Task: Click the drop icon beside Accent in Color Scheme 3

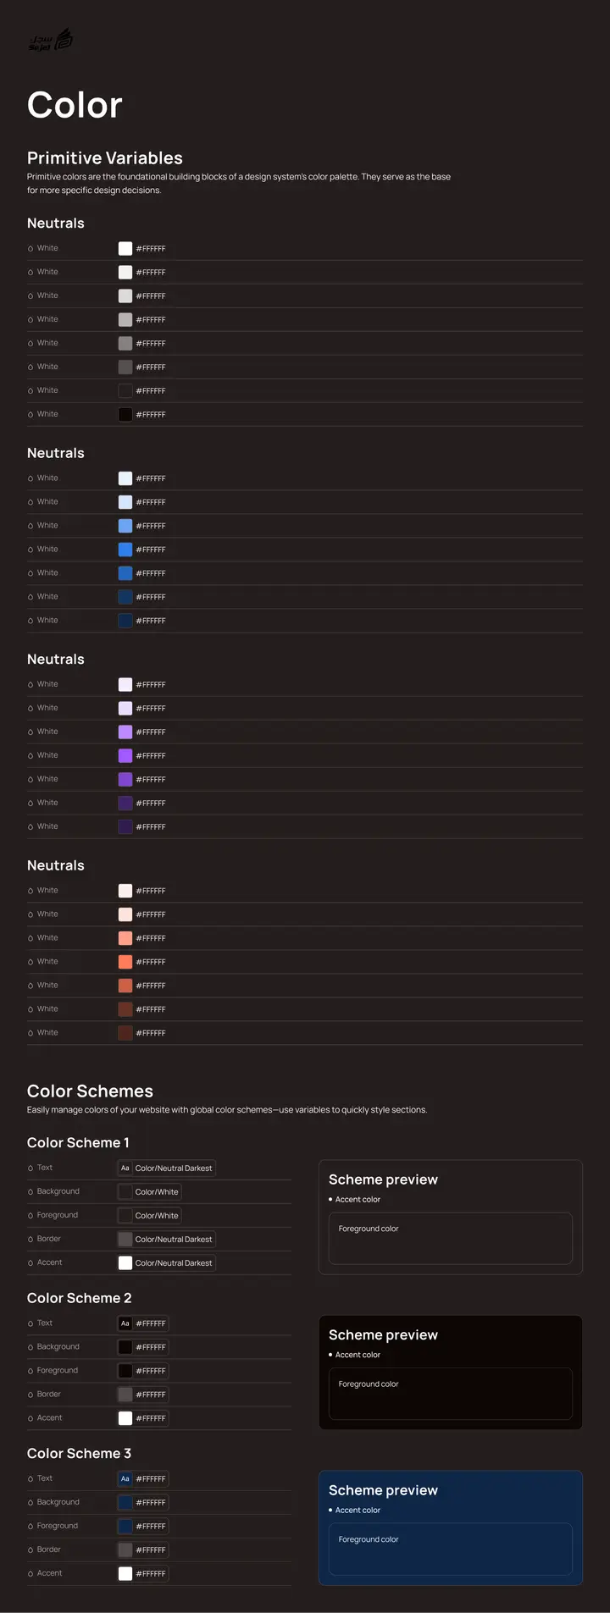Action: point(30,1574)
